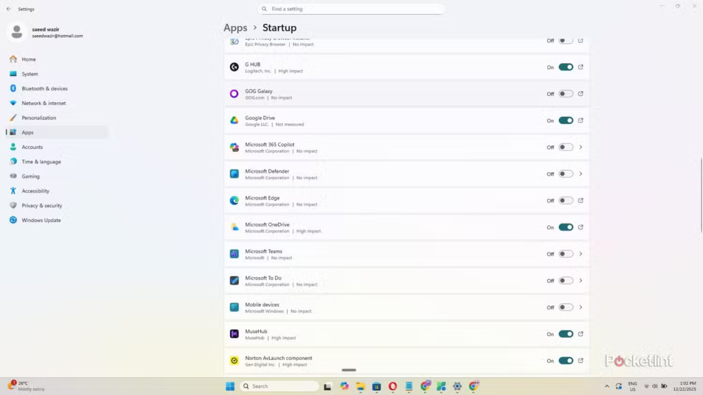Viewport: 703px width, 395px height.
Task: Expand Microsoft 365 Copilot chevron
Action: (x=581, y=147)
